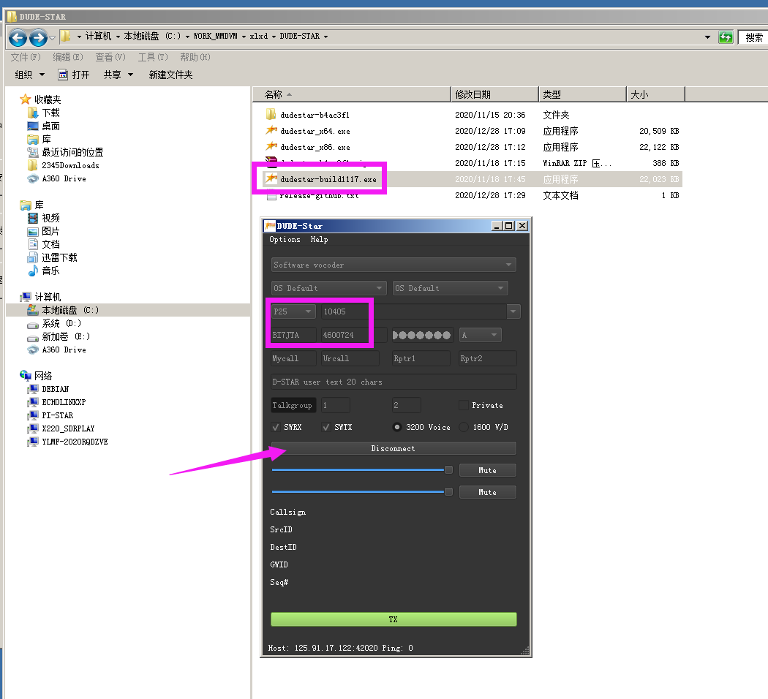The height and width of the screenshot is (699, 768).
Task: Click 新建文件夹 in Explorer toolbar
Action: (x=170, y=75)
